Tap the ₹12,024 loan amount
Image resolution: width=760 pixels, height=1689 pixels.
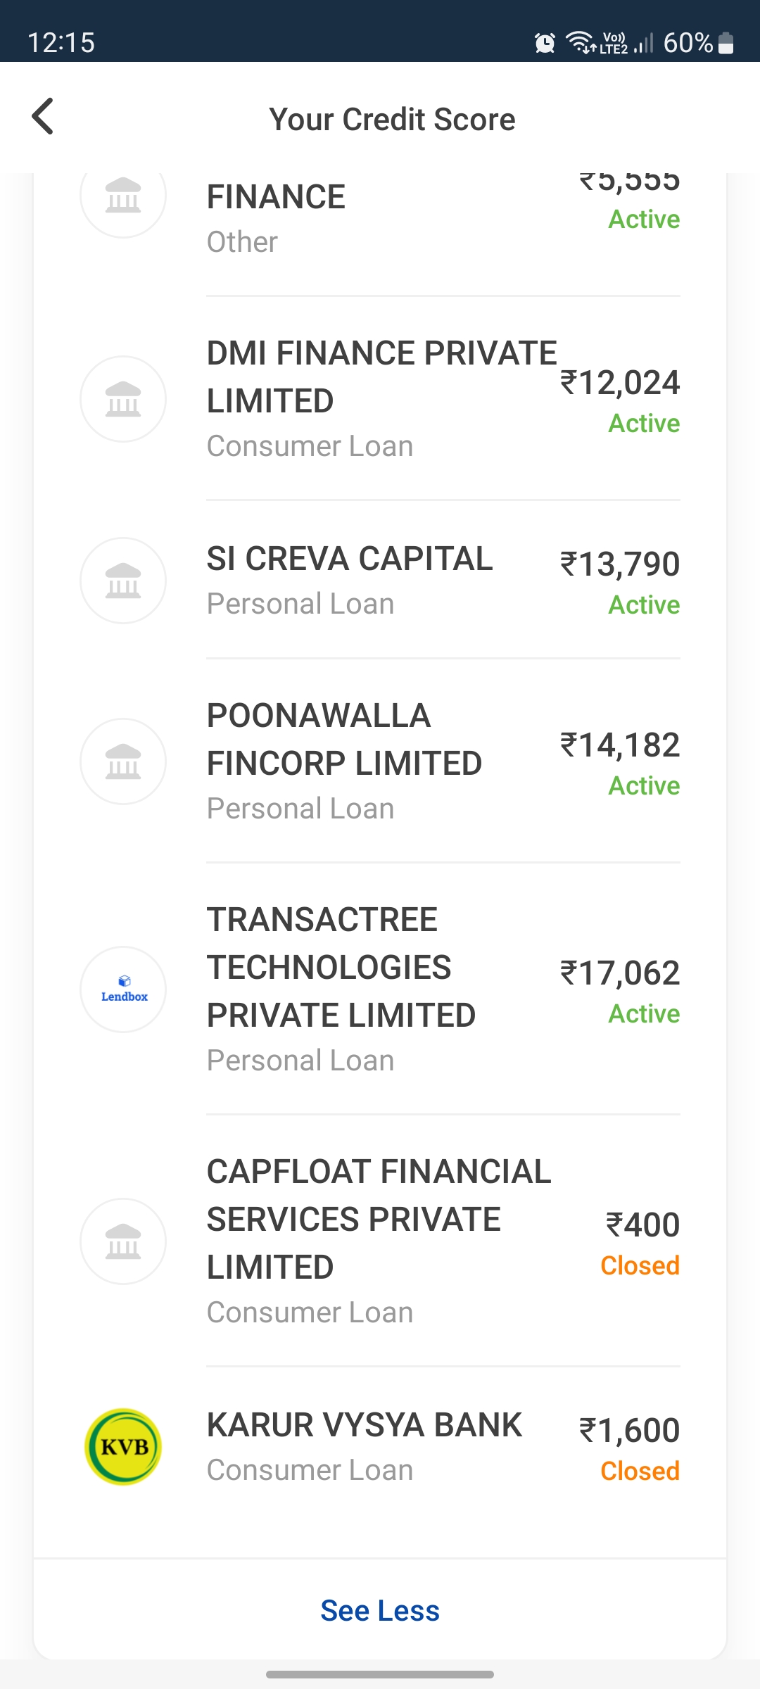[x=620, y=383]
